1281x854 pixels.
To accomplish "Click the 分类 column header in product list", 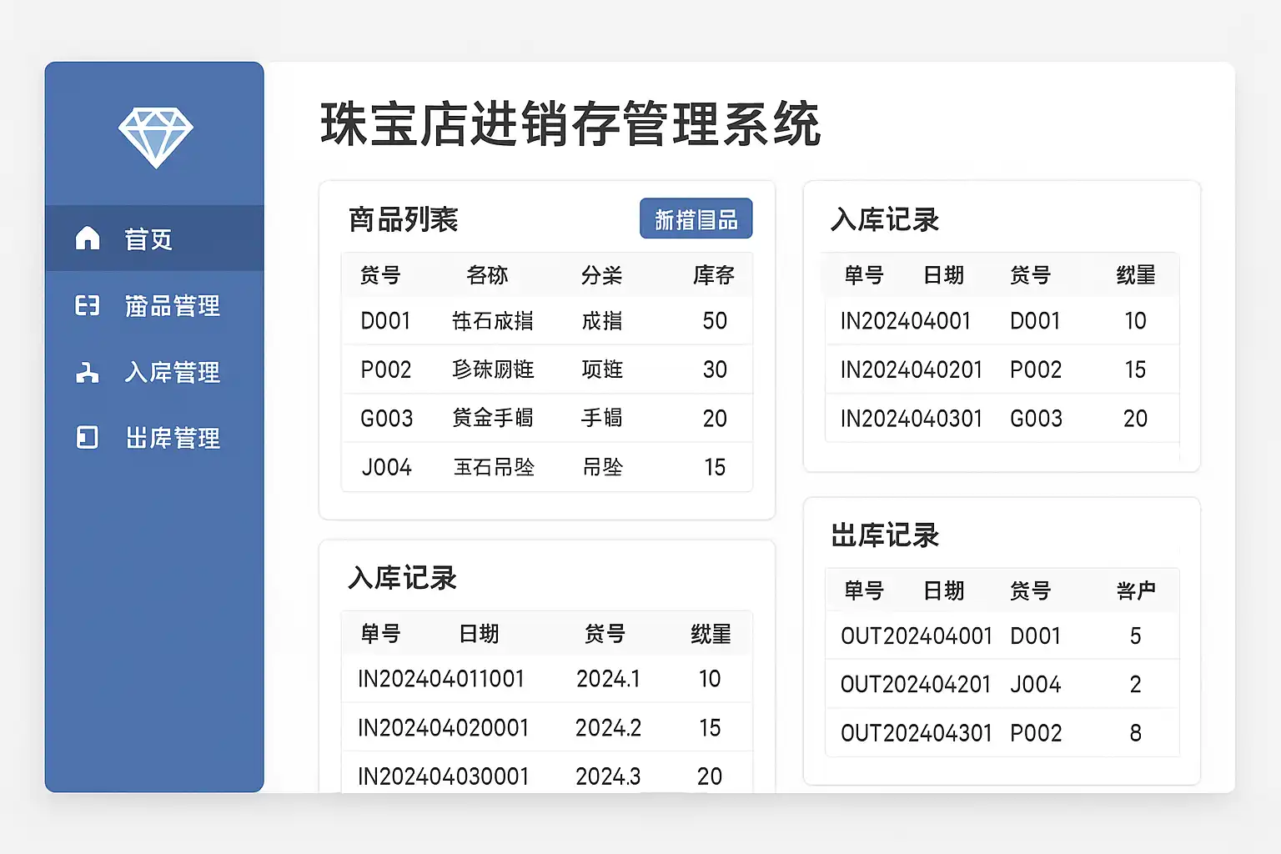I will tap(601, 275).
